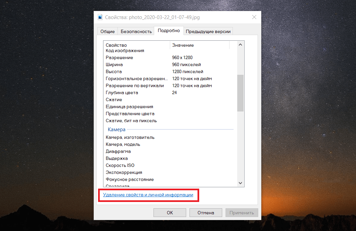Open the Предыдущие версии tab

coord(208,31)
